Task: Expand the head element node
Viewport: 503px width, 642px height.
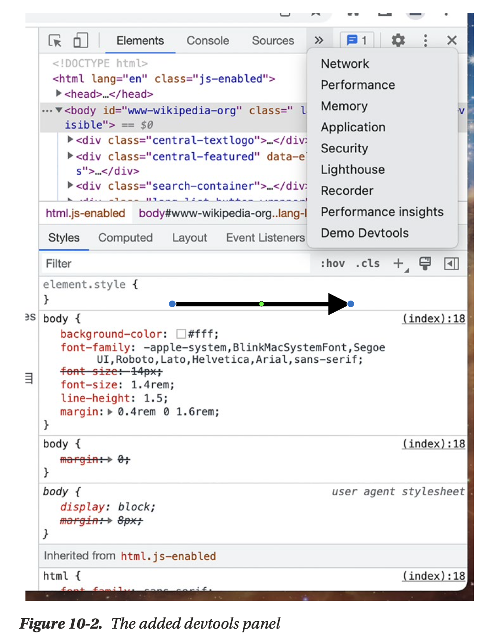Action: [59, 94]
